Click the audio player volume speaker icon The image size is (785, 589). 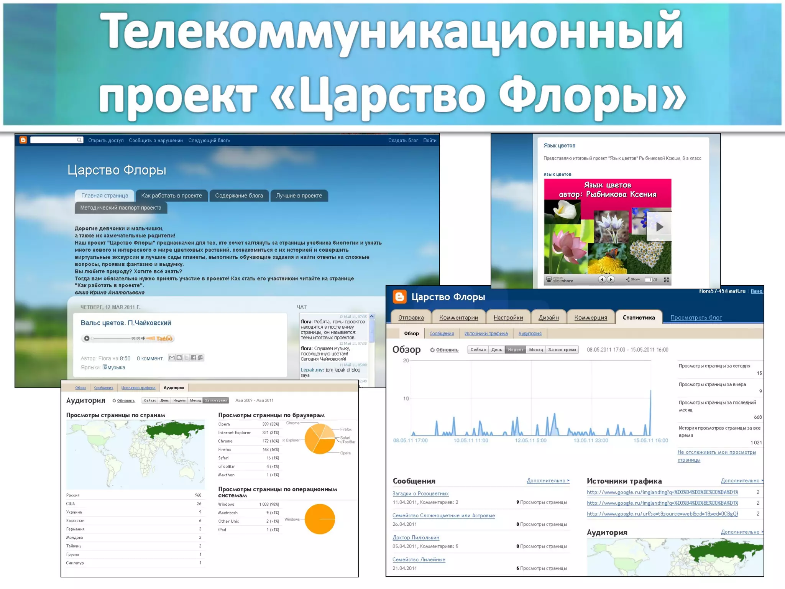point(143,338)
